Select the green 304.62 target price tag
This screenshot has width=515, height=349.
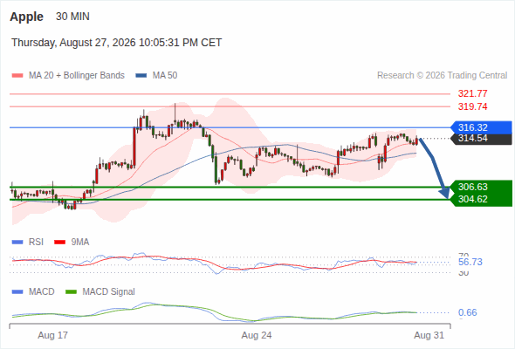point(482,199)
